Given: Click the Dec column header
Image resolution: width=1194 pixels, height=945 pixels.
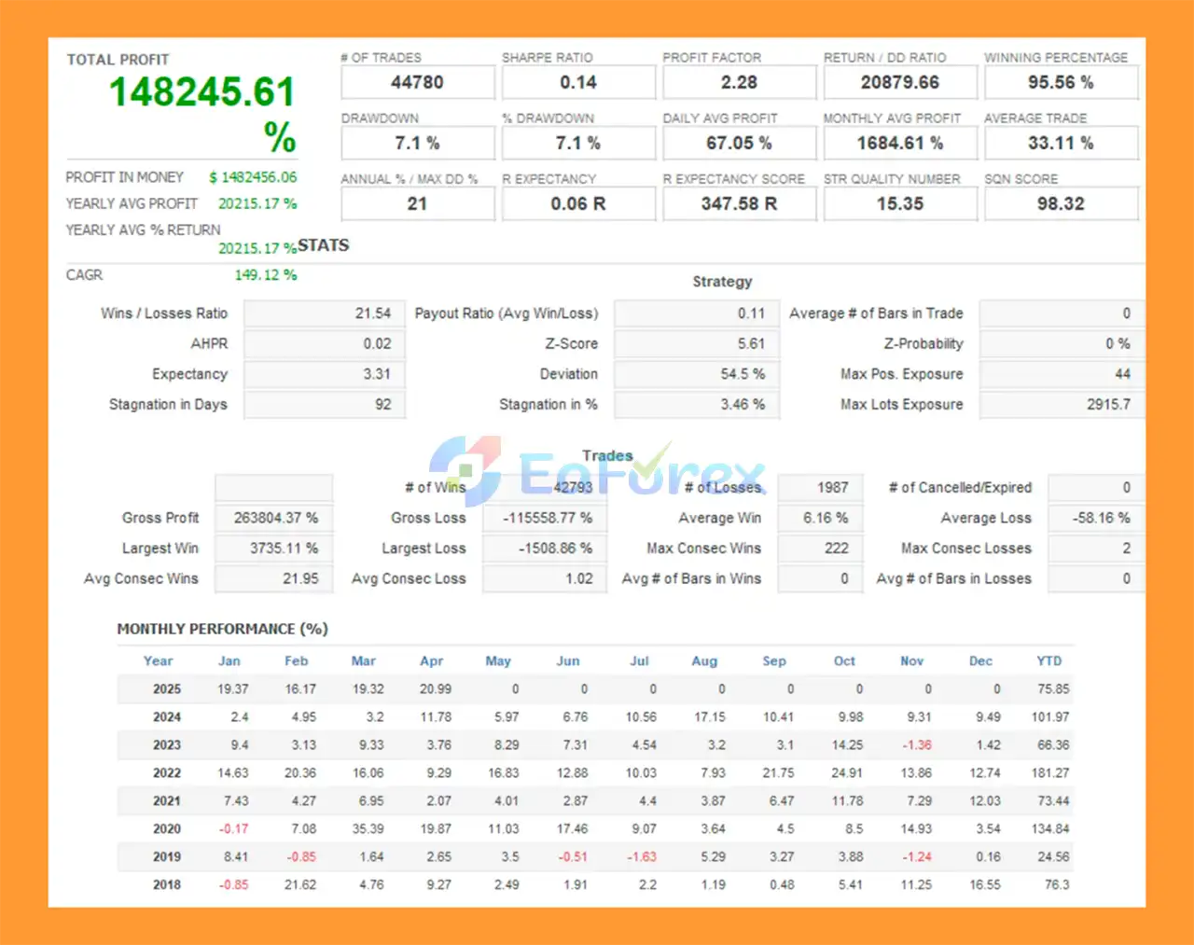Looking at the screenshot, I should pos(980,660).
